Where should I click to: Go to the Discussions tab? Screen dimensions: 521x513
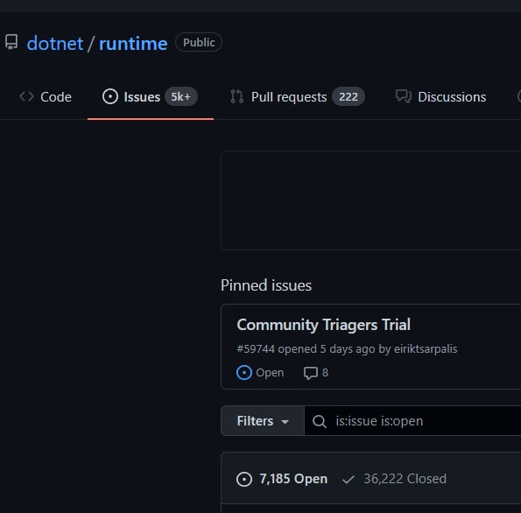(441, 97)
